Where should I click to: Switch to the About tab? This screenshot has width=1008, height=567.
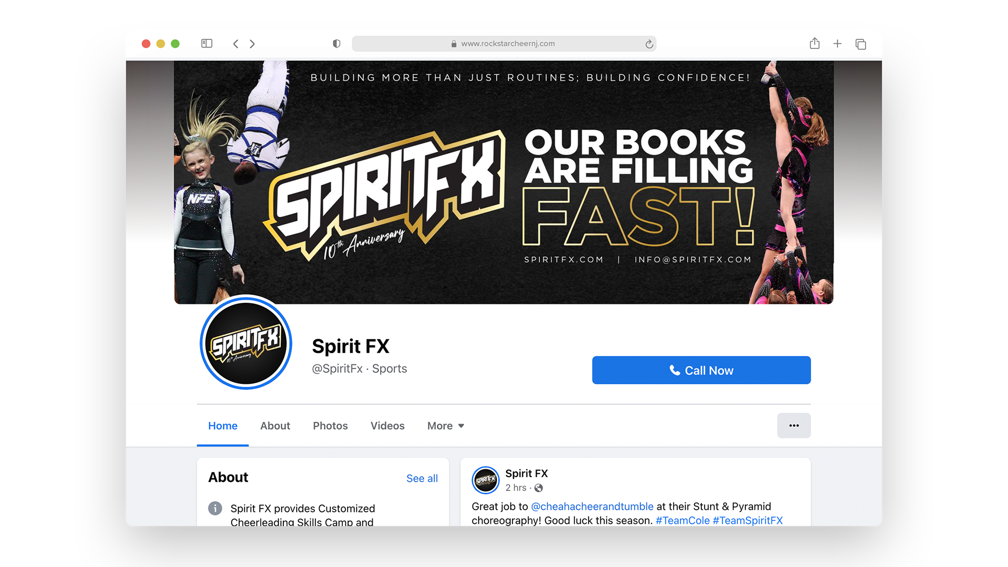pyautogui.click(x=275, y=426)
